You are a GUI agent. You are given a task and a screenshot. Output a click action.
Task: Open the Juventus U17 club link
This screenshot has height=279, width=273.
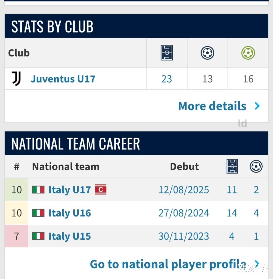pyautogui.click(x=63, y=79)
